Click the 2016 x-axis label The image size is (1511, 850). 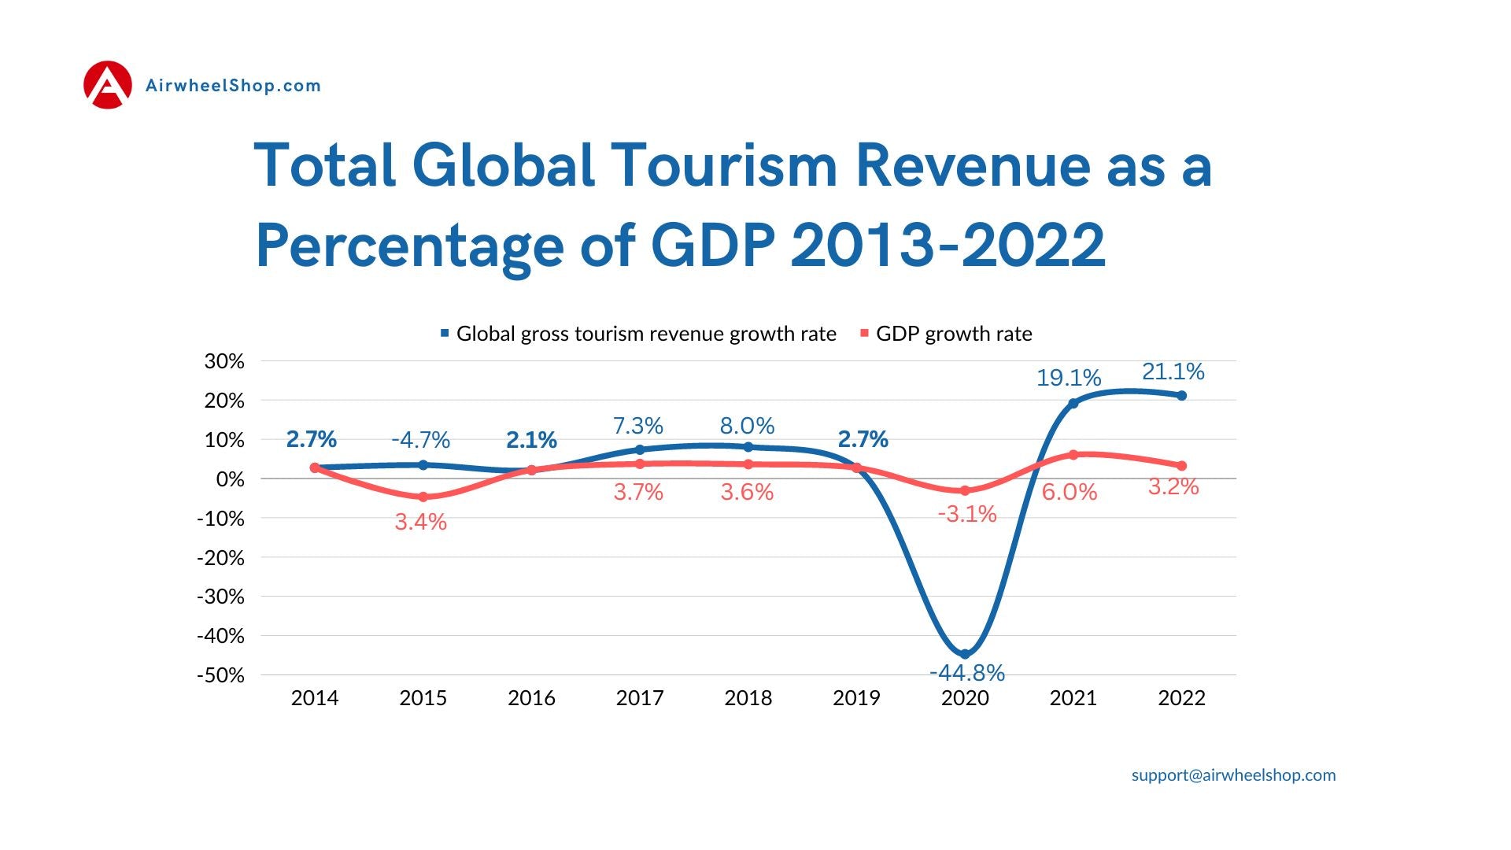point(531,698)
